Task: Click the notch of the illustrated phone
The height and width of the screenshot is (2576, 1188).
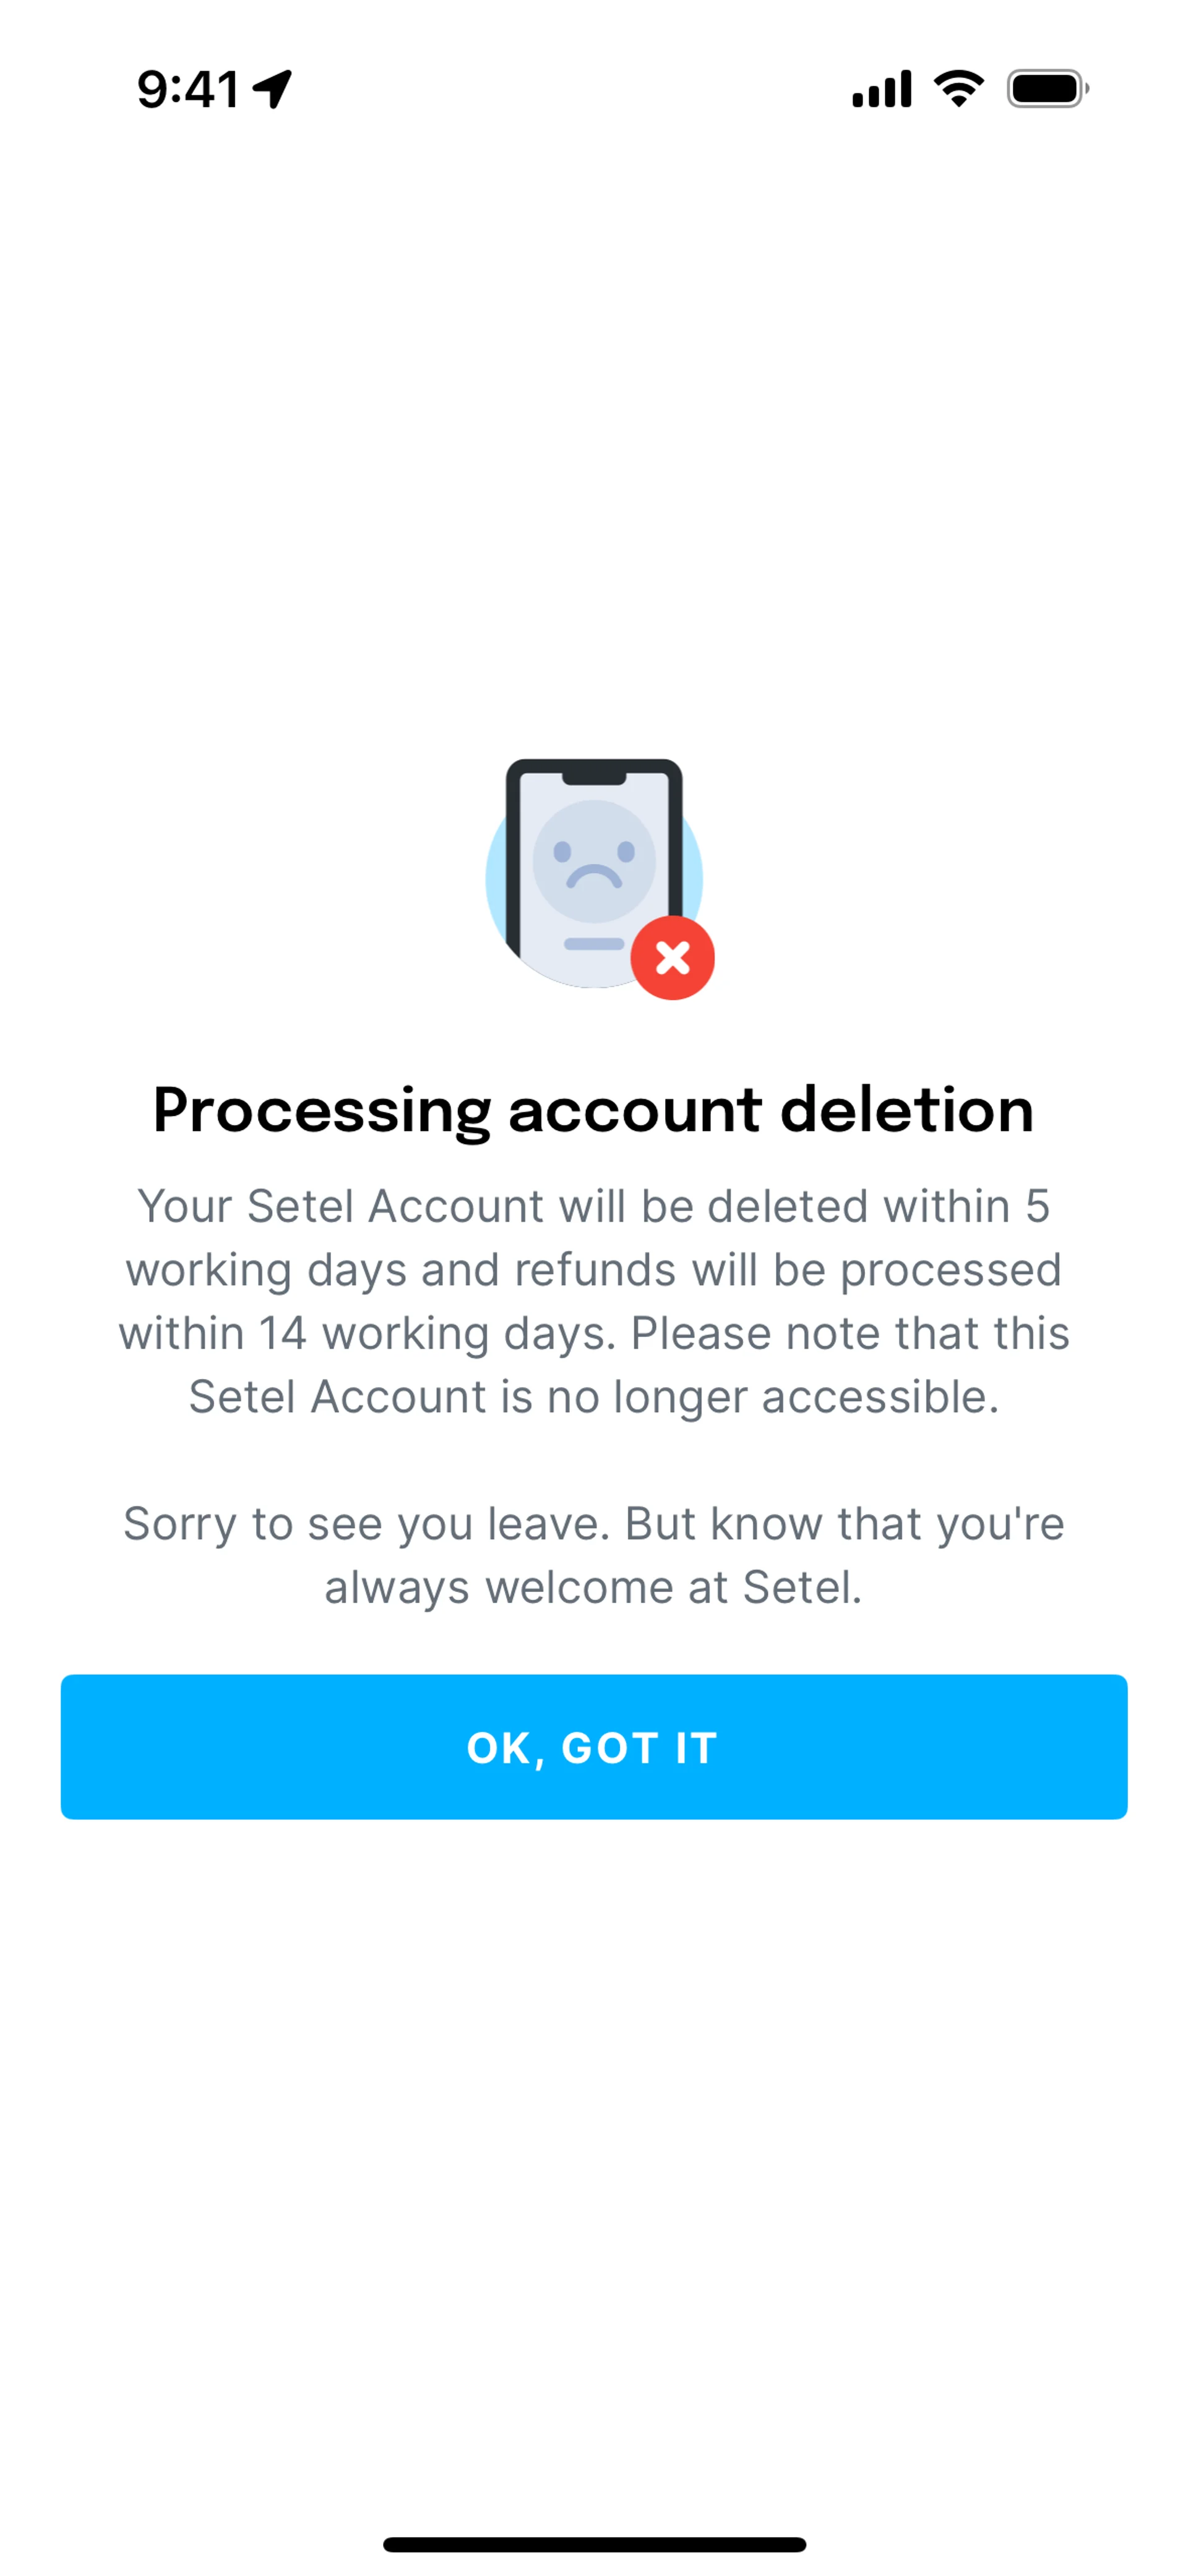Action: coord(594,776)
